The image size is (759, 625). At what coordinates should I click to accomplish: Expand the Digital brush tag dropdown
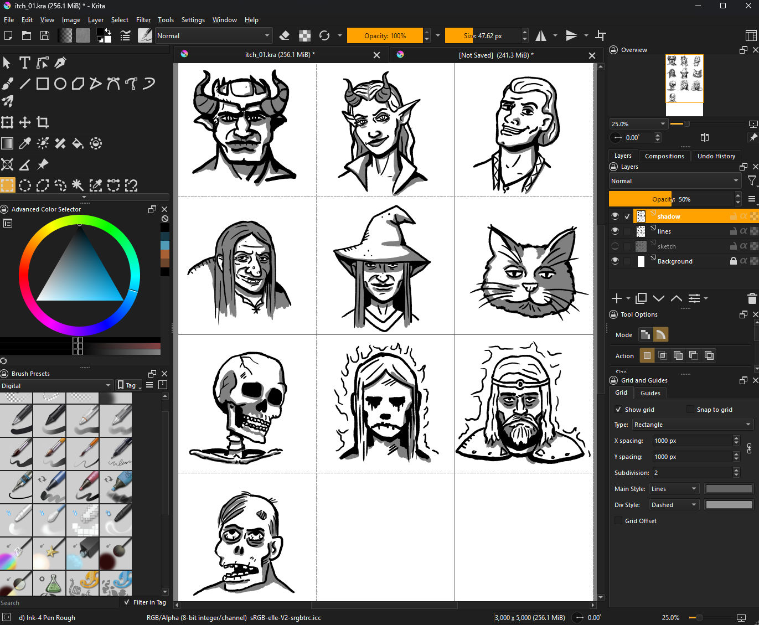click(x=56, y=386)
